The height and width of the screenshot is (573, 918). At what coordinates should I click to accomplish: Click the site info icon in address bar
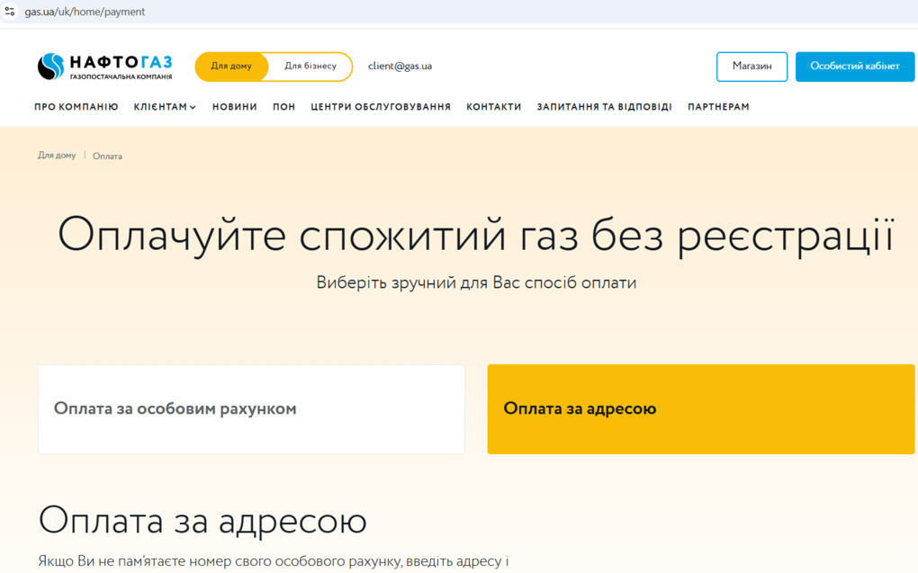coord(10,12)
